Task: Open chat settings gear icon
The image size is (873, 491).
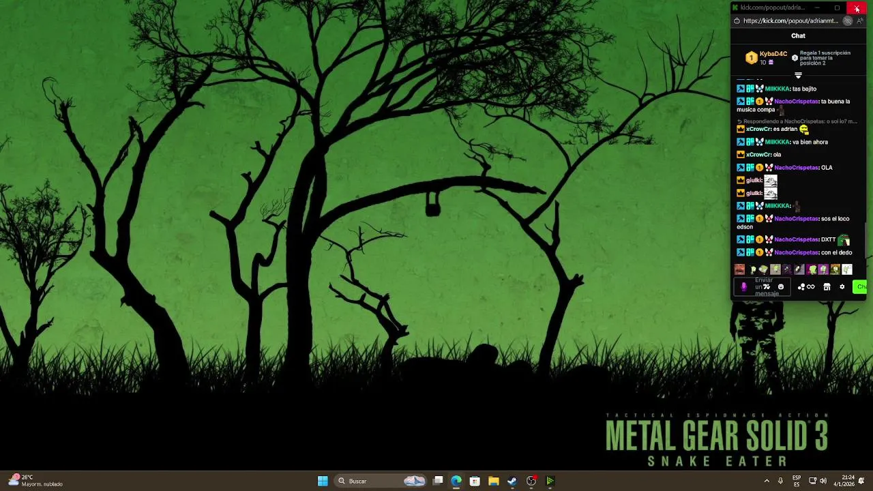Action: coord(842,287)
